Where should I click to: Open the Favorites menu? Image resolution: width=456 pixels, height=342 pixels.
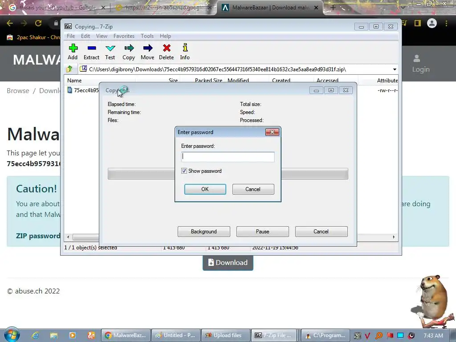[124, 36]
